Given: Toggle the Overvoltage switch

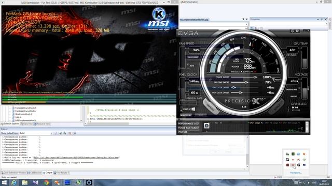Looking at the screenshot, I should (x=299, y=89).
